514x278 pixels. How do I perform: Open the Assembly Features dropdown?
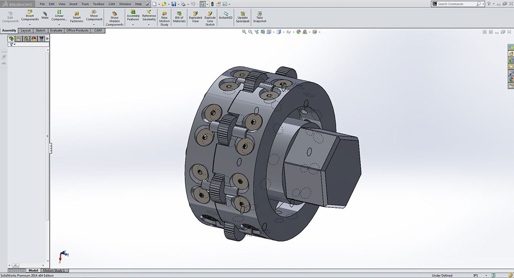(x=133, y=24)
